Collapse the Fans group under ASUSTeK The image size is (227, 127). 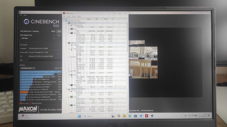click(69, 29)
